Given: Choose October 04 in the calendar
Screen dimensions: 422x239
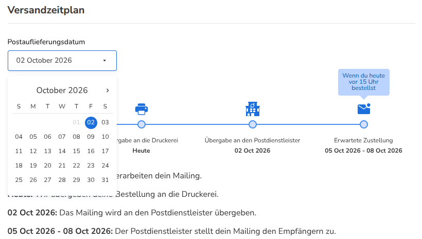Looking at the screenshot, I should tap(19, 137).
